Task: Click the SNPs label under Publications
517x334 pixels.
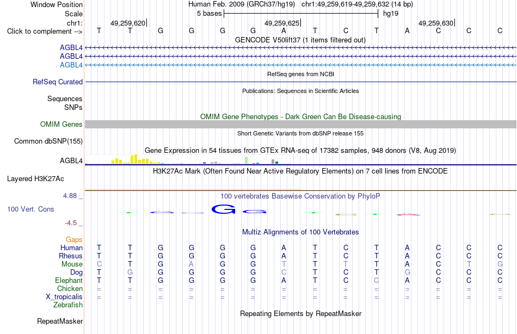Action: 73,108
